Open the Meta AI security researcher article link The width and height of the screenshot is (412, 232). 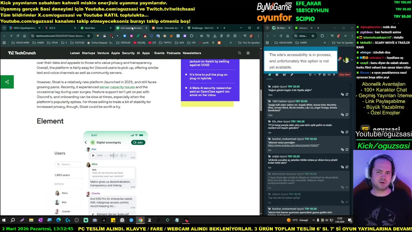tap(211, 92)
